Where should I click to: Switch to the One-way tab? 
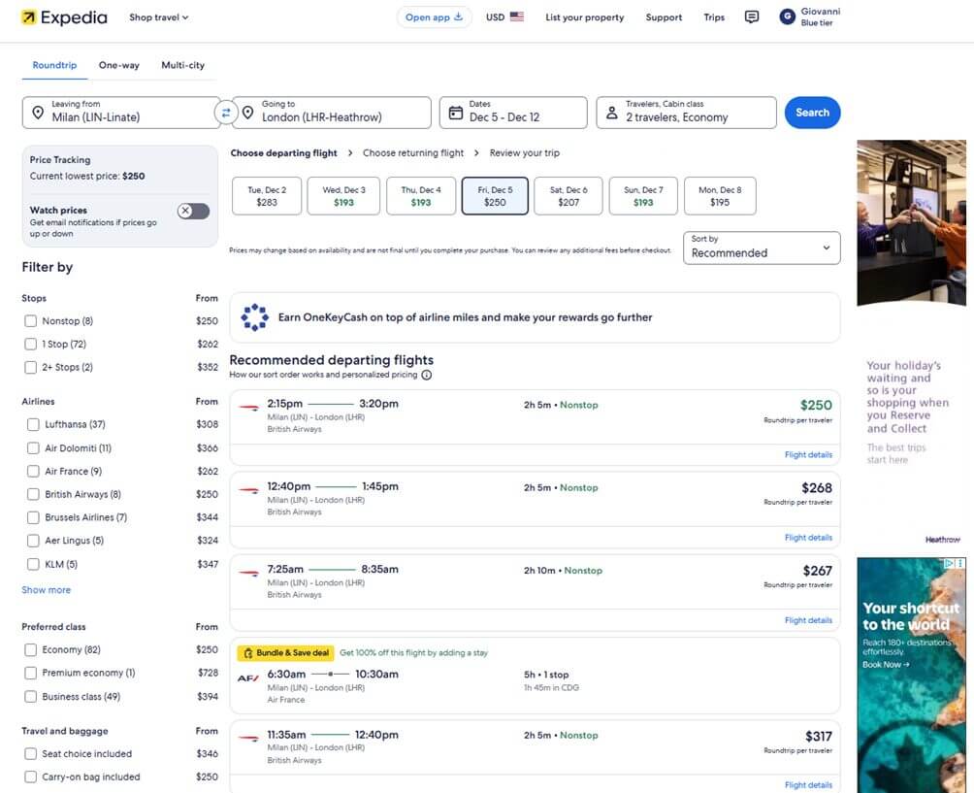click(118, 65)
